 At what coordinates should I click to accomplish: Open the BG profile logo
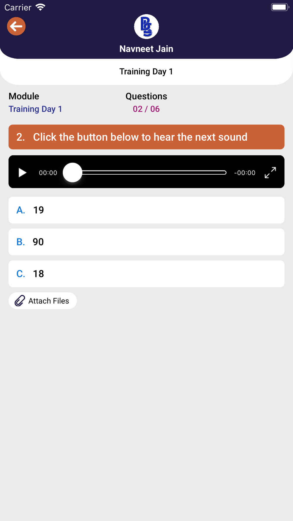pos(146,27)
